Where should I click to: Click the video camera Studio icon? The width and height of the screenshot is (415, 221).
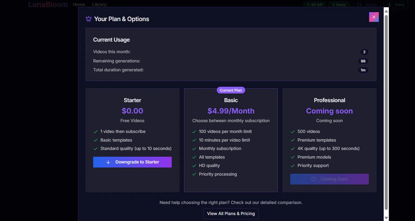point(359,5)
